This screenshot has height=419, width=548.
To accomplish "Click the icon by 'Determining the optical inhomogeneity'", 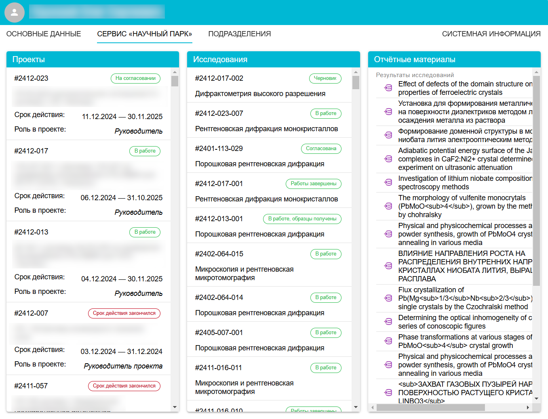I will tap(388, 321).
